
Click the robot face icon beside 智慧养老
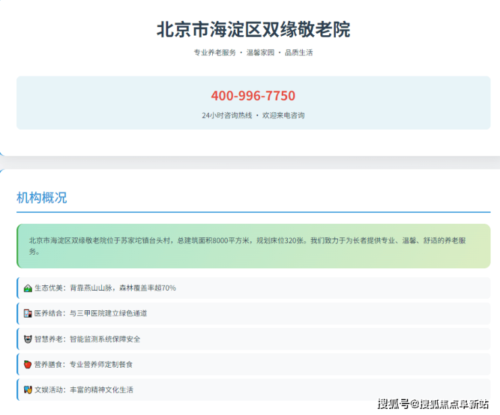28,339
